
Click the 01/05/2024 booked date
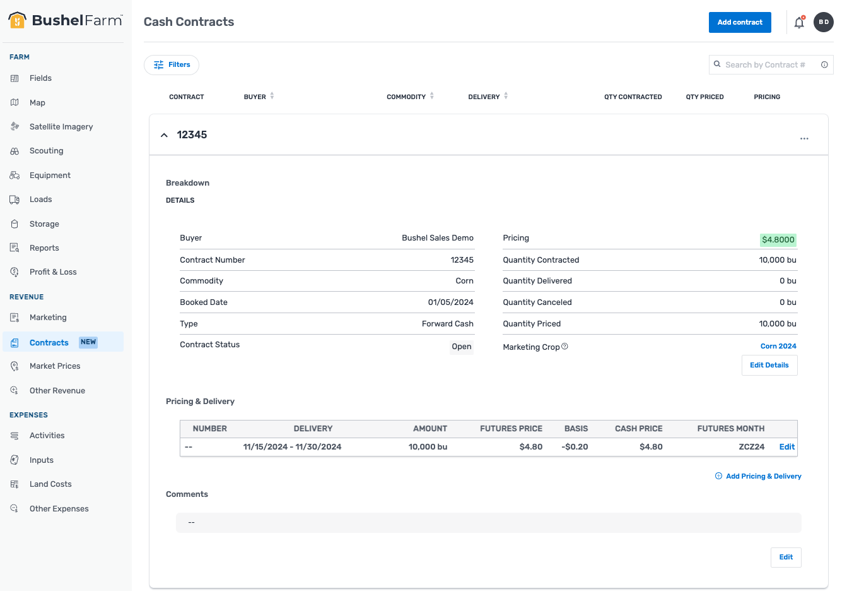451,302
